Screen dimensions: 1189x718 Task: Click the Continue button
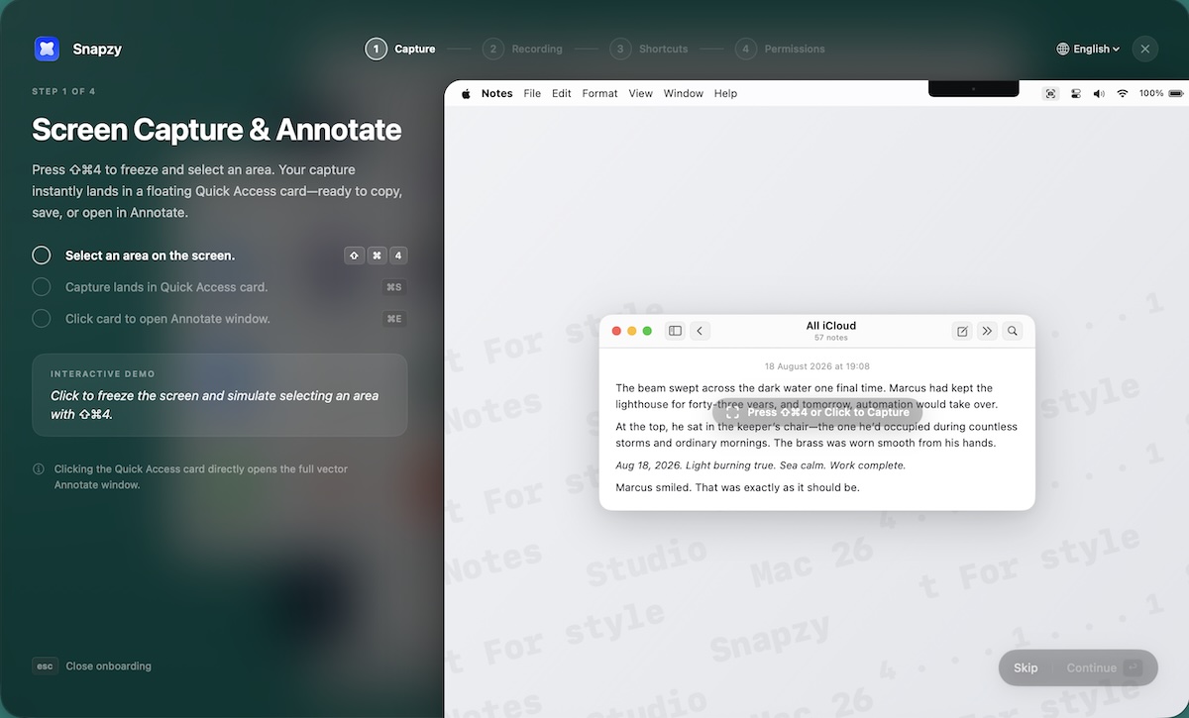tap(1104, 667)
